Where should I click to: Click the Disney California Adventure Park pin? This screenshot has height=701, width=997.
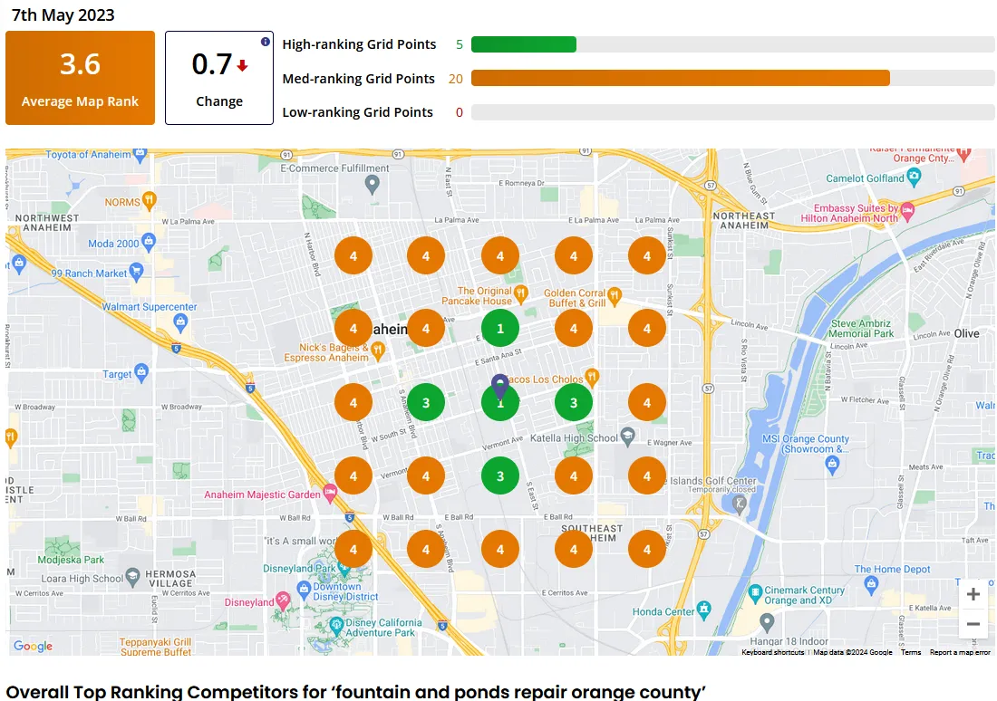tap(336, 628)
